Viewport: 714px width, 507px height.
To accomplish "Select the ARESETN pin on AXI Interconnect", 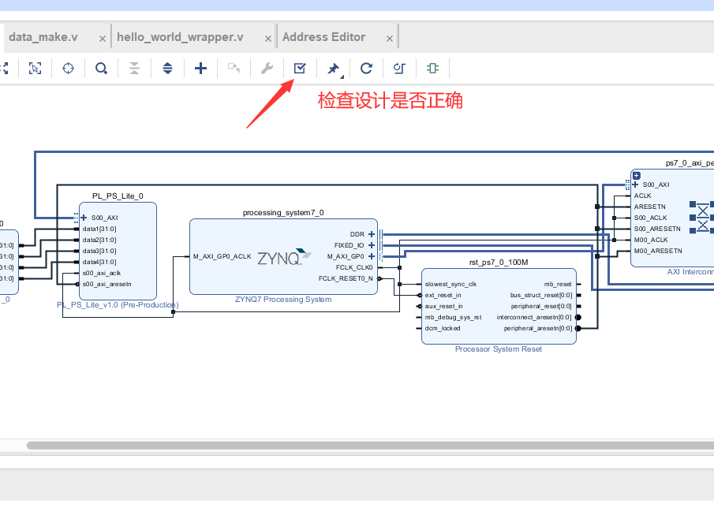I will point(650,207).
